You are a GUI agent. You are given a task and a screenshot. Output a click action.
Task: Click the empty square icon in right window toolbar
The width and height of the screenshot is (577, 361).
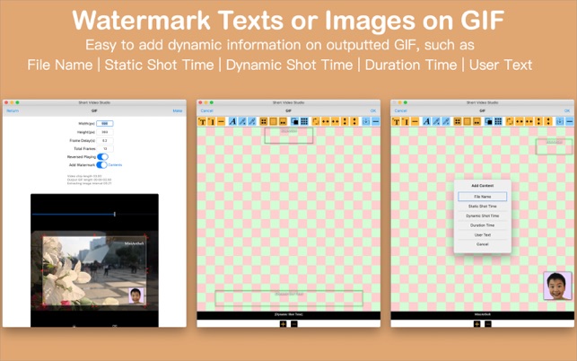(467, 121)
